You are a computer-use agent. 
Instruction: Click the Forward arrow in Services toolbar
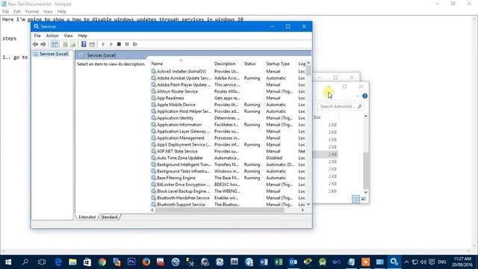pyautogui.click(x=43, y=44)
